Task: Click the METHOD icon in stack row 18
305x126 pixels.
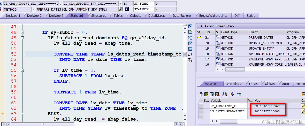Action: [x=218, y=54]
